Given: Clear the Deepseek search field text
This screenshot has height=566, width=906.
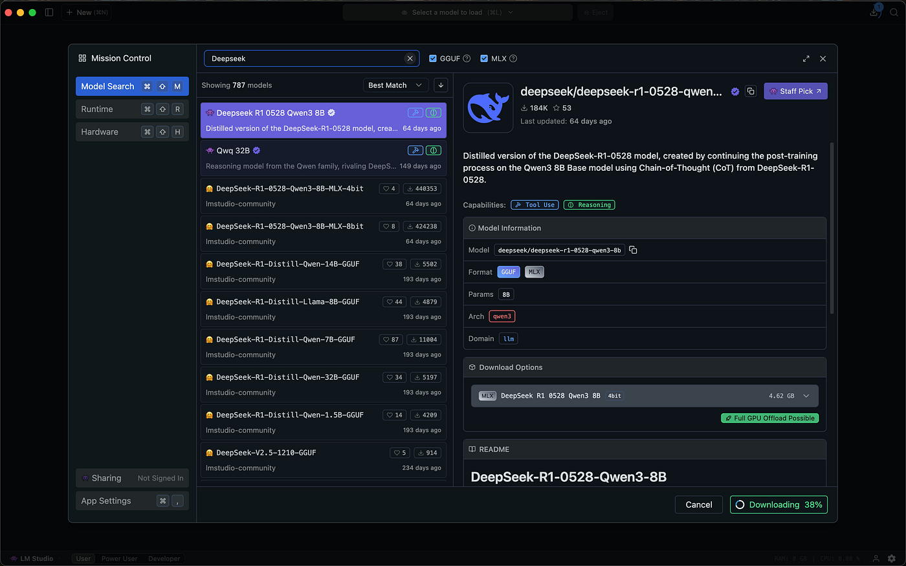Looking at the screenshot, I should tap(410, 58).
